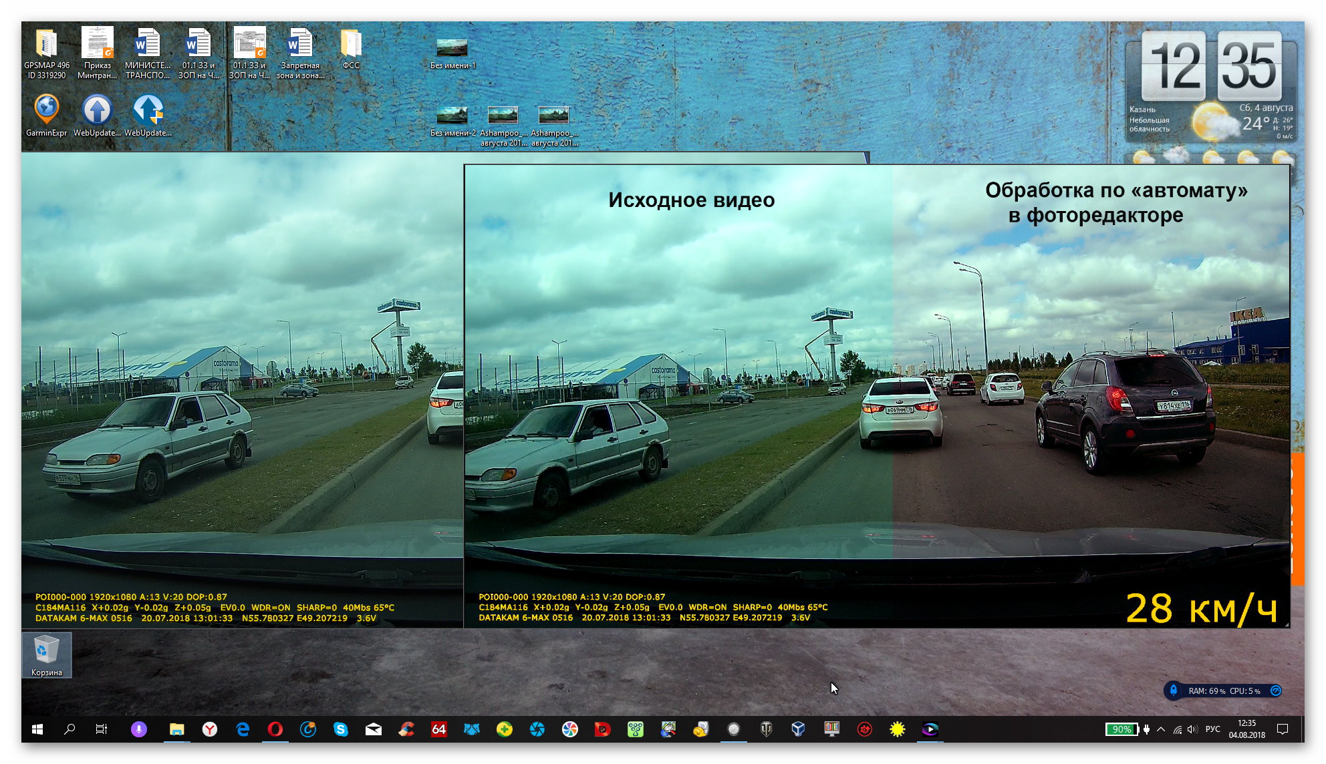Launch VirtualBox from the taskbar
1326x764 pixels.
[x=798, y=729]
